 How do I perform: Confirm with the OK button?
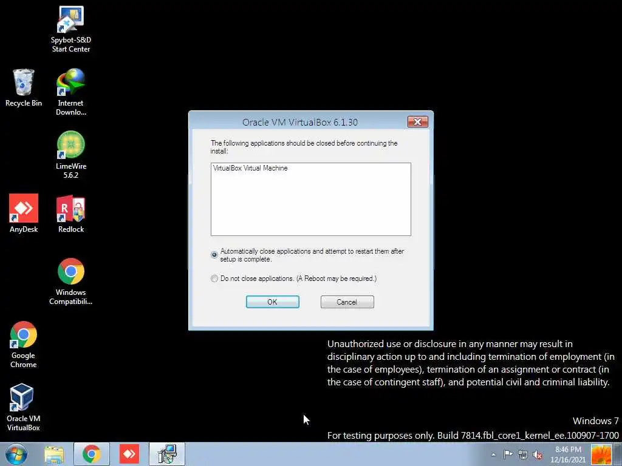pyautogui.click(x=273, y=302)
